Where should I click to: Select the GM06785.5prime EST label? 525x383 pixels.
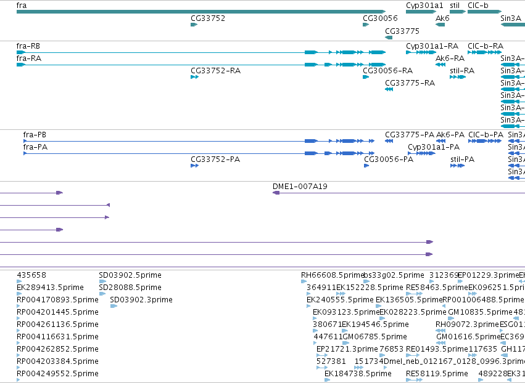375,337
